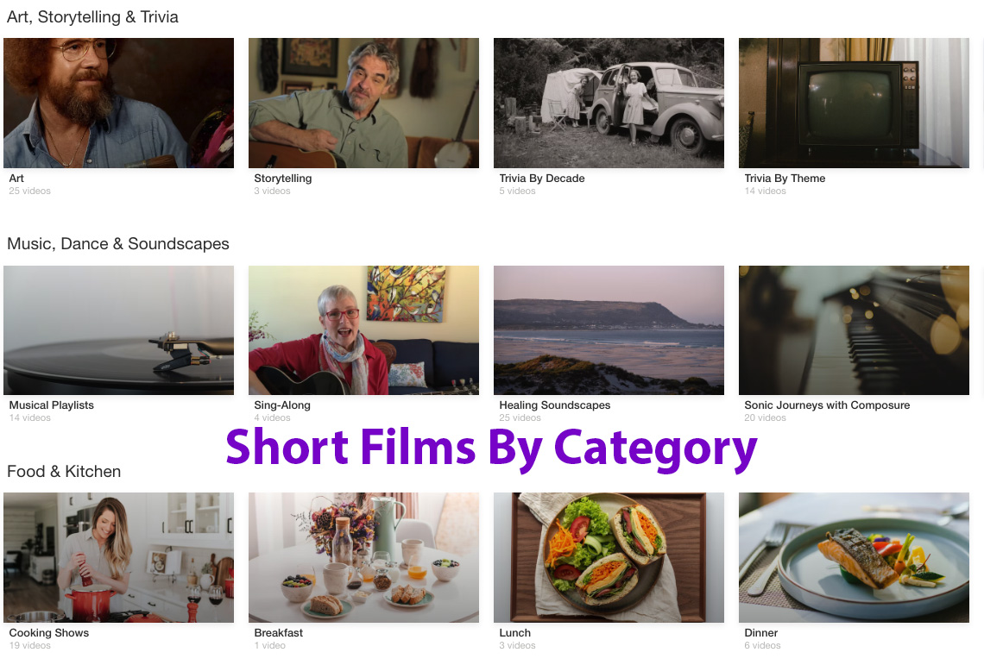Select the Trivia By Decade vintage car thumbnail
This screenshot has height=665, width=984.
tap(609, 103)
